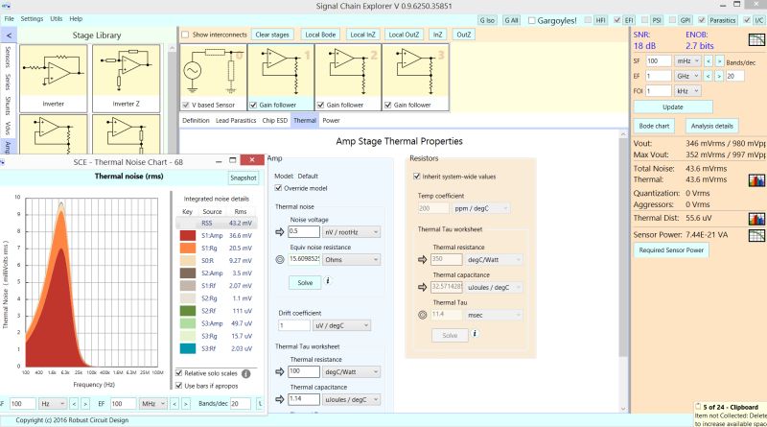Open chart SF Hz unit dropdown
Screen dimensions: 767x427
(x=53, y=404)
